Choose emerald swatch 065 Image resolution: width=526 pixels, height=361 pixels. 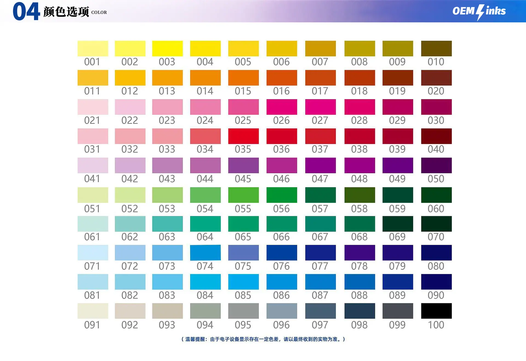(x=243, y=224)
